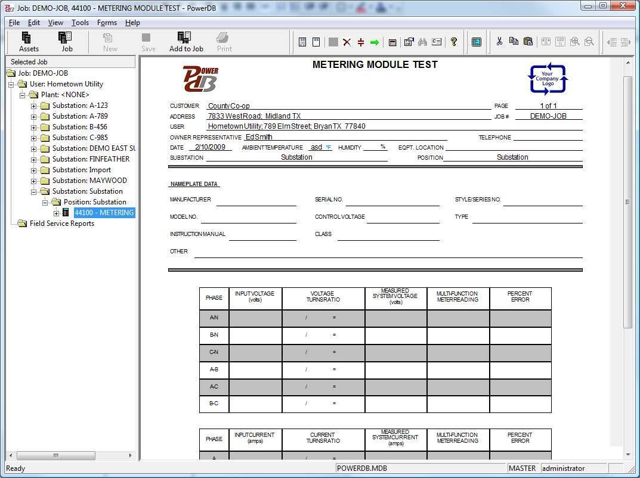Click the Help question mark icon
The width and height of the screenshot is (640, 478).
(x=454, y=42)
